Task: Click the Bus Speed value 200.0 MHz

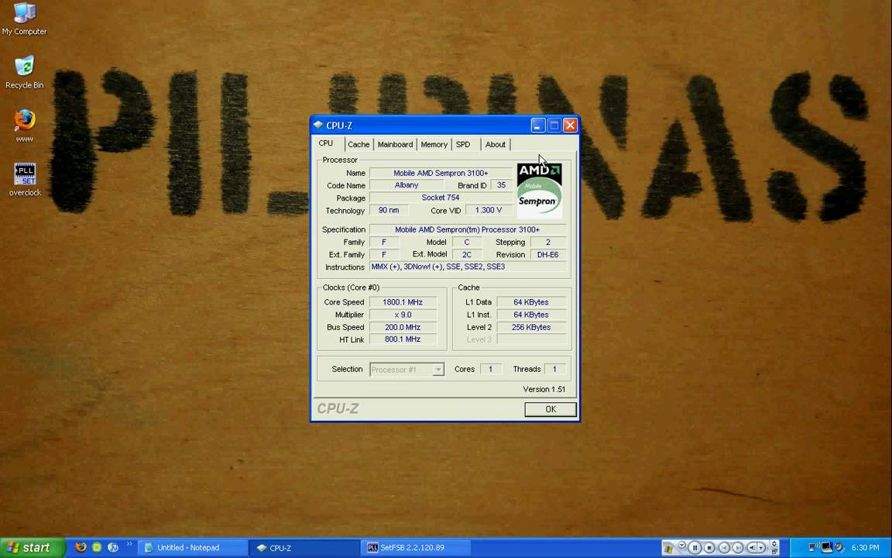Action: [x=403, y=327]
